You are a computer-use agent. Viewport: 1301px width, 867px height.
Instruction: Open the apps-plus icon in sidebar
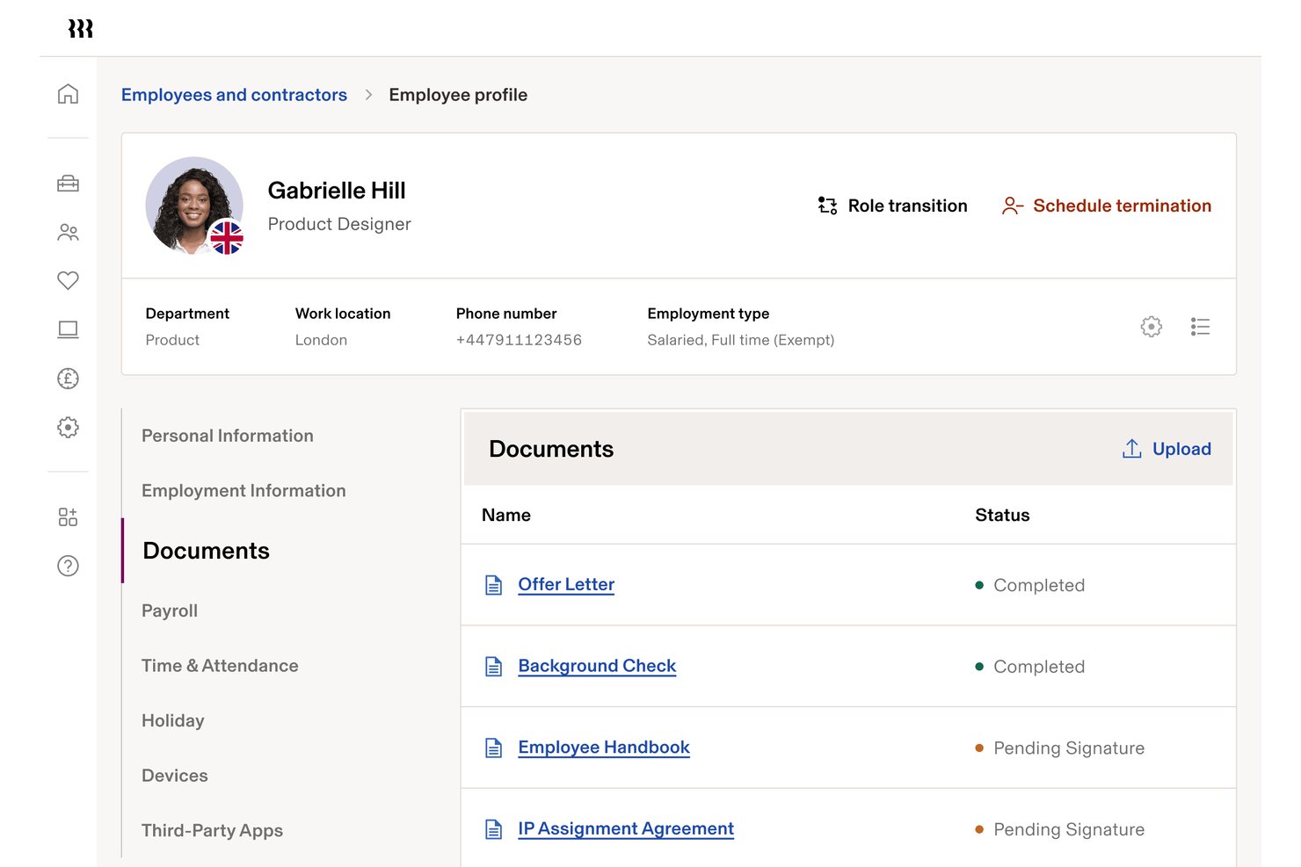[68, 517]
